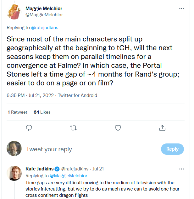This screenshot has height=199, width=194.
Task: View the 1 Retweet list
Action: [x=18, y=112]
